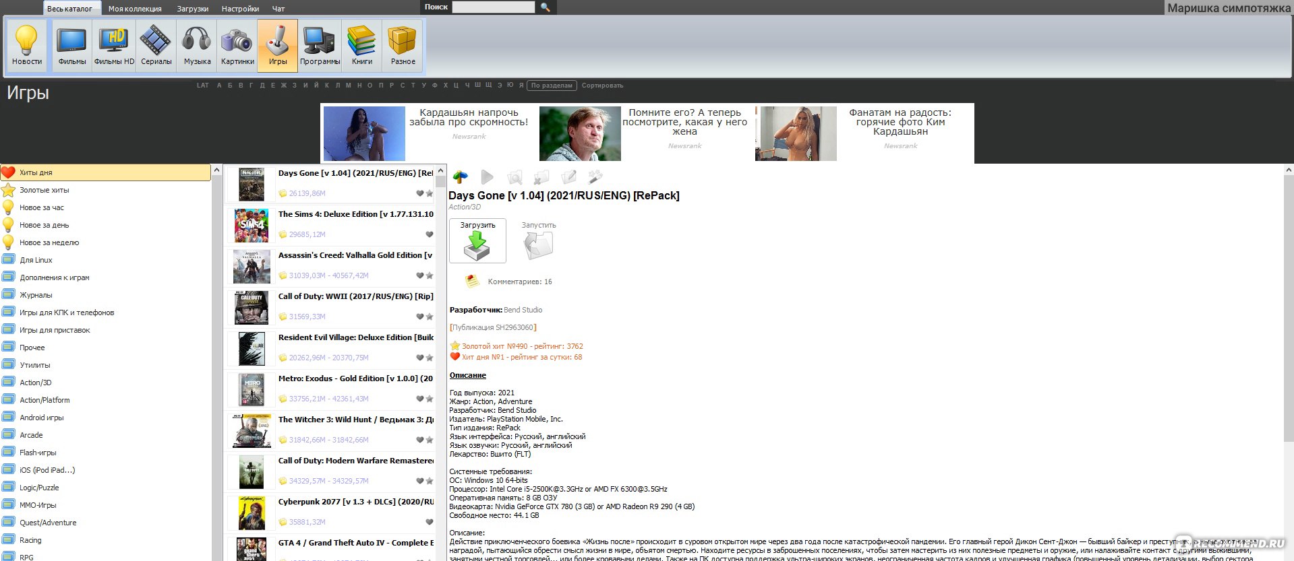The image size is (1294, 561).
Task: Click the Загрузить download button
Action: point(477,240)
